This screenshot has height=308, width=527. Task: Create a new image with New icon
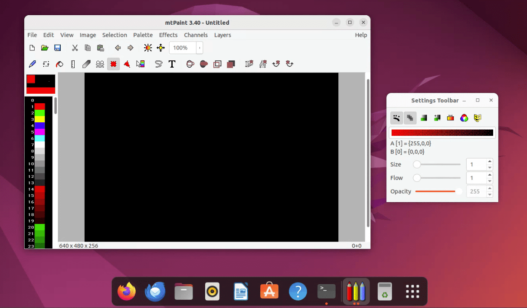(x=32, y=48)
